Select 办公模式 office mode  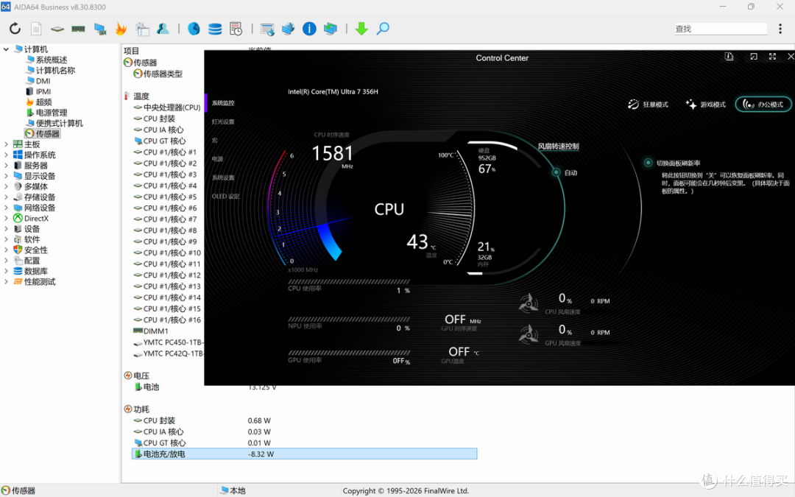point(763,105)
